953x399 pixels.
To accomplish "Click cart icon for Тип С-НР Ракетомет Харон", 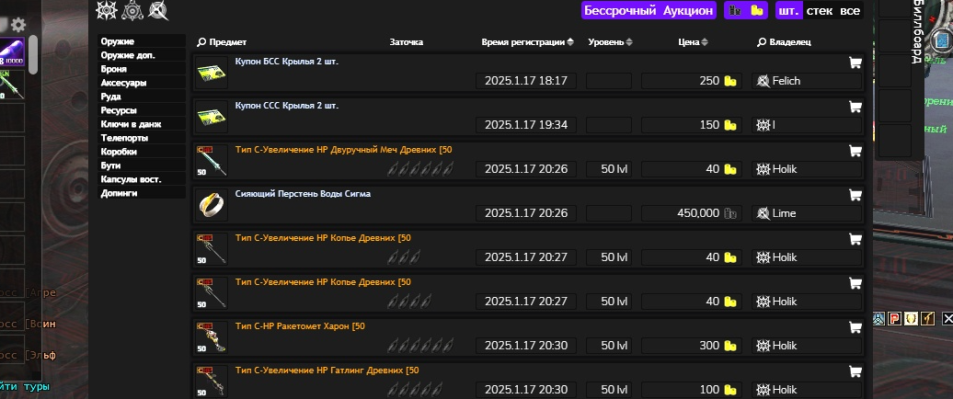I will 855,328.
